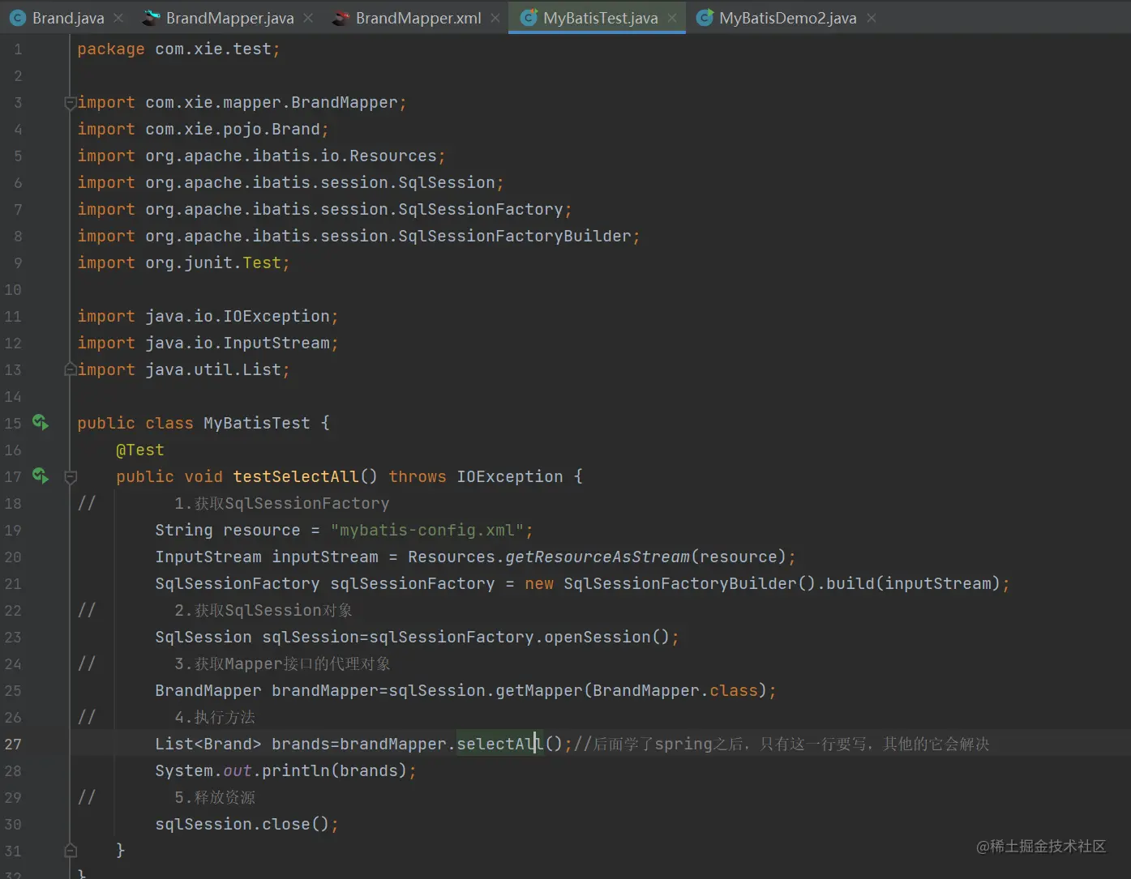This screenshot has height=879, width=1131.
Task: Collapse the testSelectAll method body
Action: point(71,477)
